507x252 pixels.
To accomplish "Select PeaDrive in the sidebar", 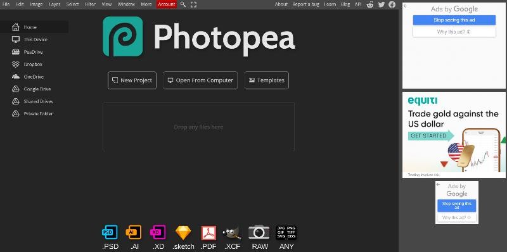I will click(x=34, y=52).
